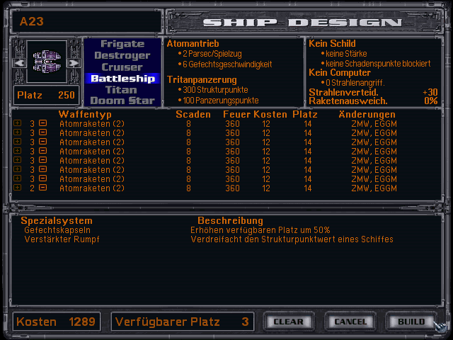Decrease count on last weapon row with minus

42,188
